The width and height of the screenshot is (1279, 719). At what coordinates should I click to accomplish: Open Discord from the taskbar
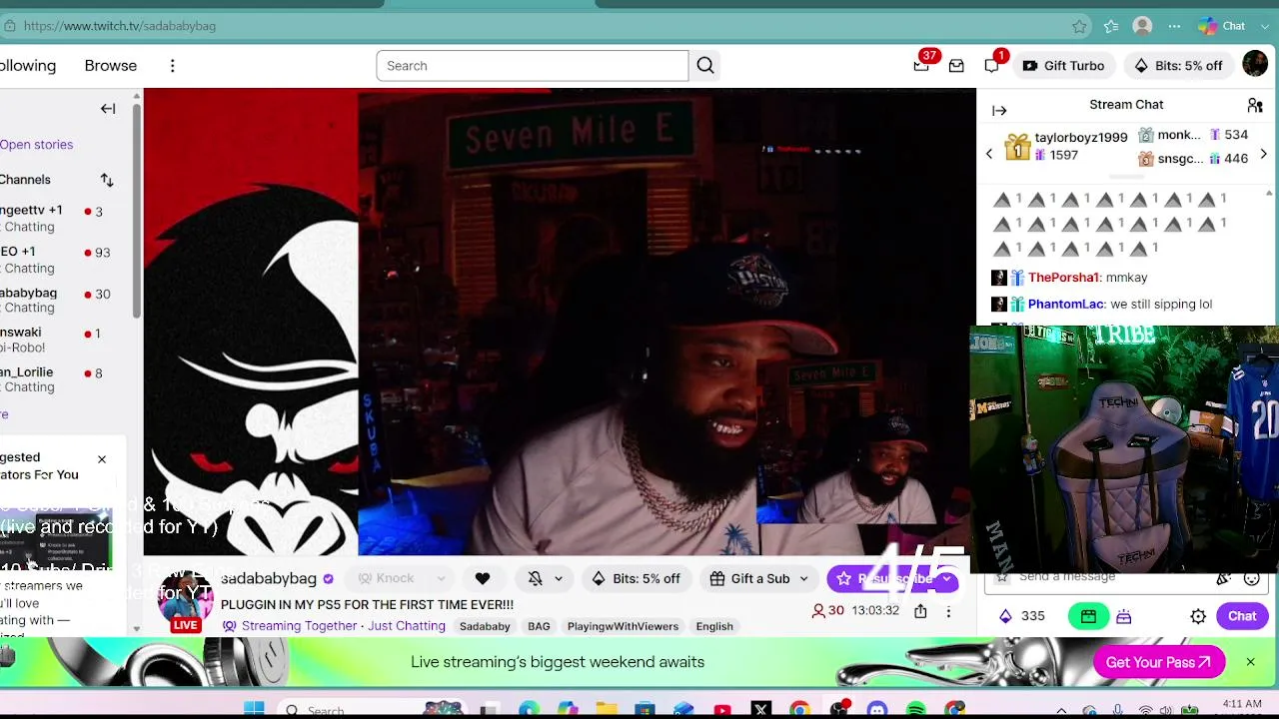[877, 710]
